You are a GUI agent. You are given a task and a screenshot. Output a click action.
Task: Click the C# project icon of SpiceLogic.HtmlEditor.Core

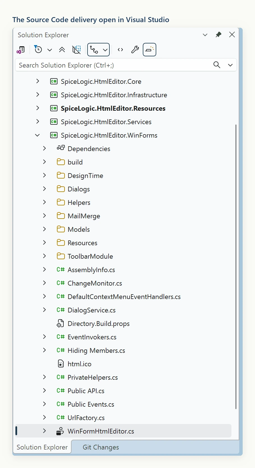[x=54, y=81]
